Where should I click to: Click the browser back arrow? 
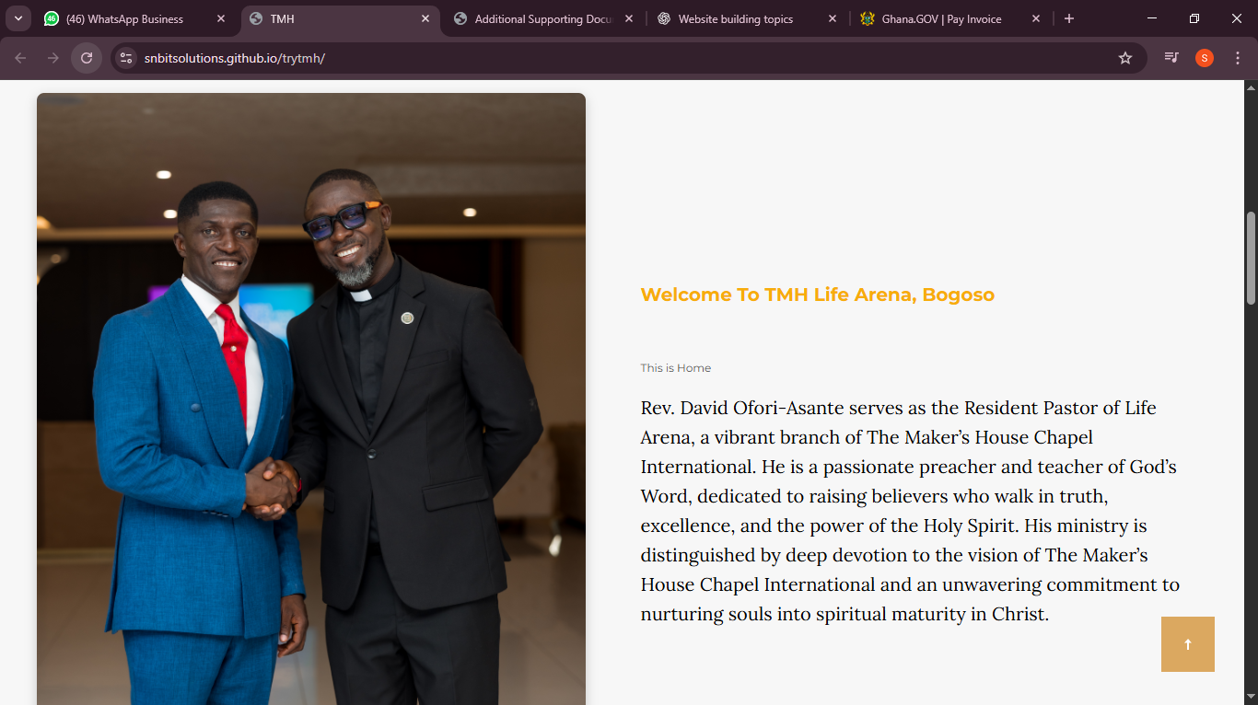tap(20, 58)
